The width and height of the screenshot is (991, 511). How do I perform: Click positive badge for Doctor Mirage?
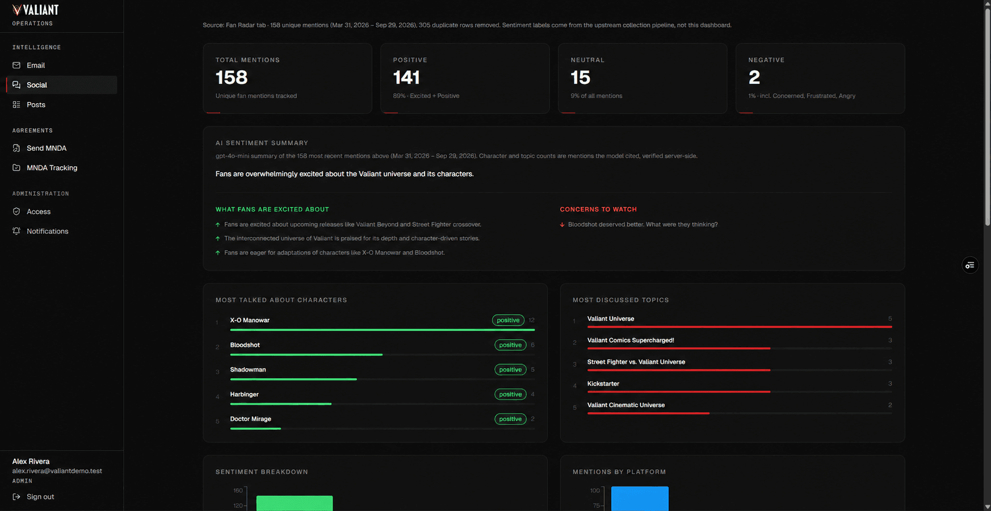(x=510, y=419)
